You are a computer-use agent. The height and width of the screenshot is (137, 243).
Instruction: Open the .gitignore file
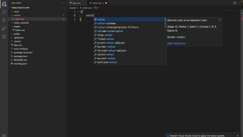pyautogui.click(x=19, y=38)
